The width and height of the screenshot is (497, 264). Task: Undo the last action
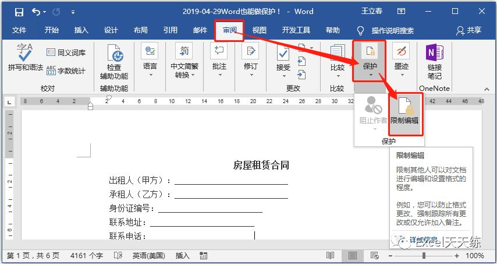point(36,12)
